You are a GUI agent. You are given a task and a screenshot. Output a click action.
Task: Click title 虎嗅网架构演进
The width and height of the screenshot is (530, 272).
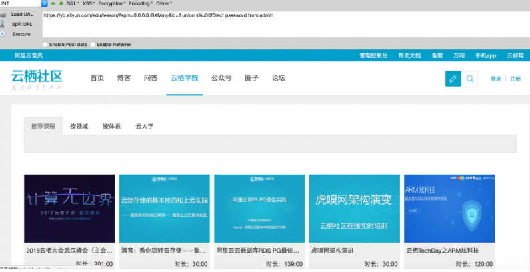point(332,251)
